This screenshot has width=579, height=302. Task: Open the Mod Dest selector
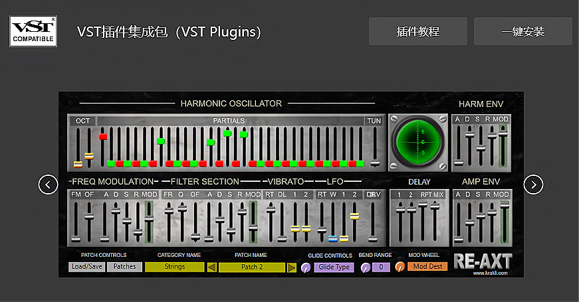427,267
